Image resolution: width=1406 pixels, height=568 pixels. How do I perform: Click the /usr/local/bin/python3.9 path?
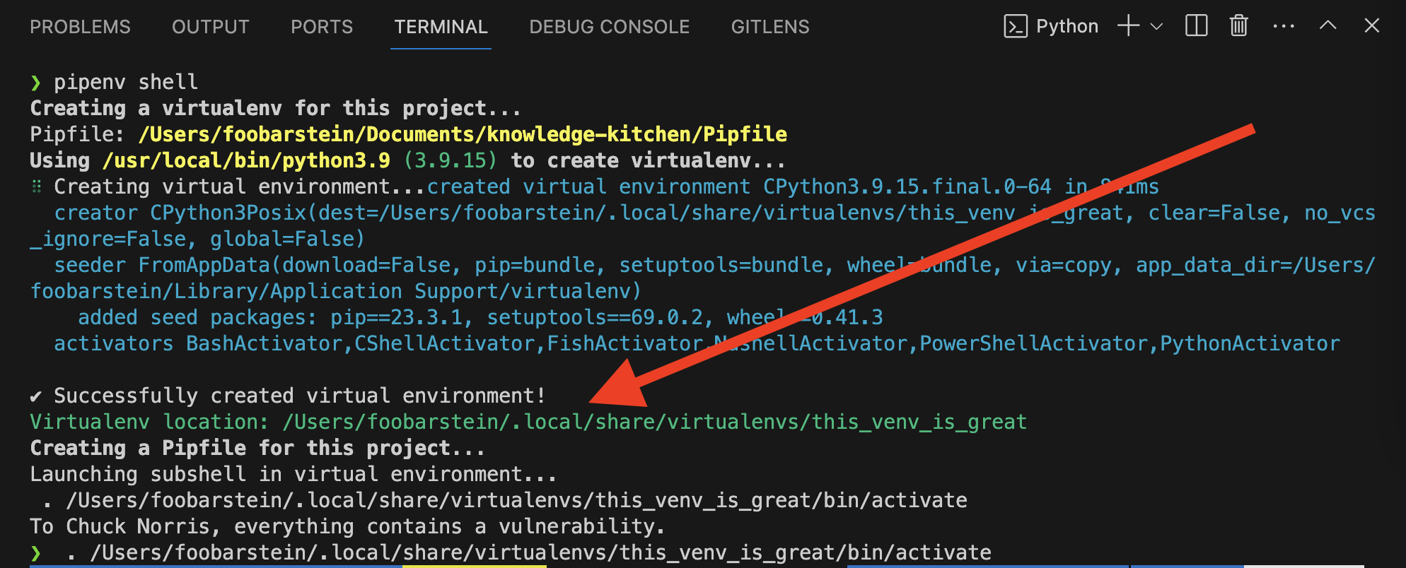coord(246,160)
